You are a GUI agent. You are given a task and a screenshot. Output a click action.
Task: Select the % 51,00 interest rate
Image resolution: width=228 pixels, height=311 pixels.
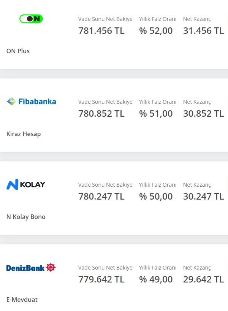tap(156, 114)
